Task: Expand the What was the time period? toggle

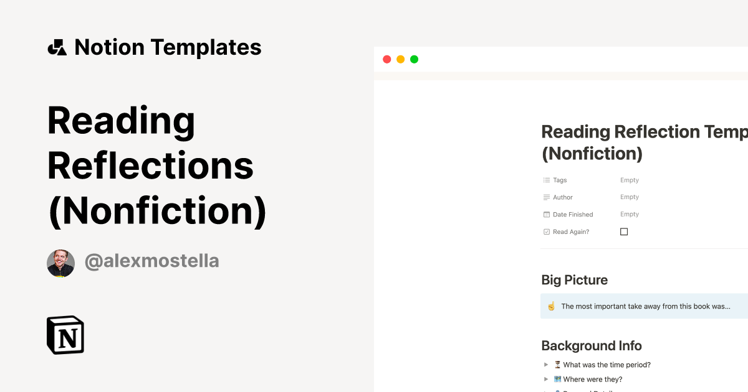Action: click(546, 365)
